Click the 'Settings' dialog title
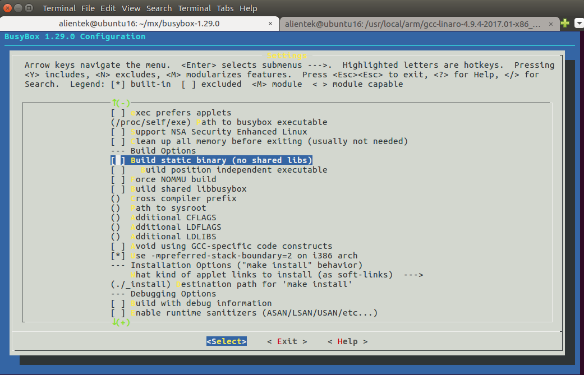 click(287, 56)
